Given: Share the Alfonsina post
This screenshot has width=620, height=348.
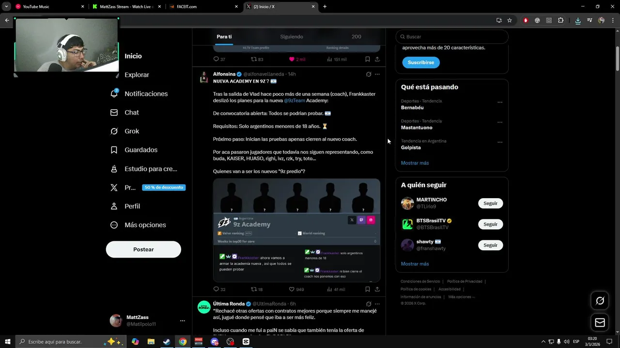Looking at the screenshot, I should point(377,289).
